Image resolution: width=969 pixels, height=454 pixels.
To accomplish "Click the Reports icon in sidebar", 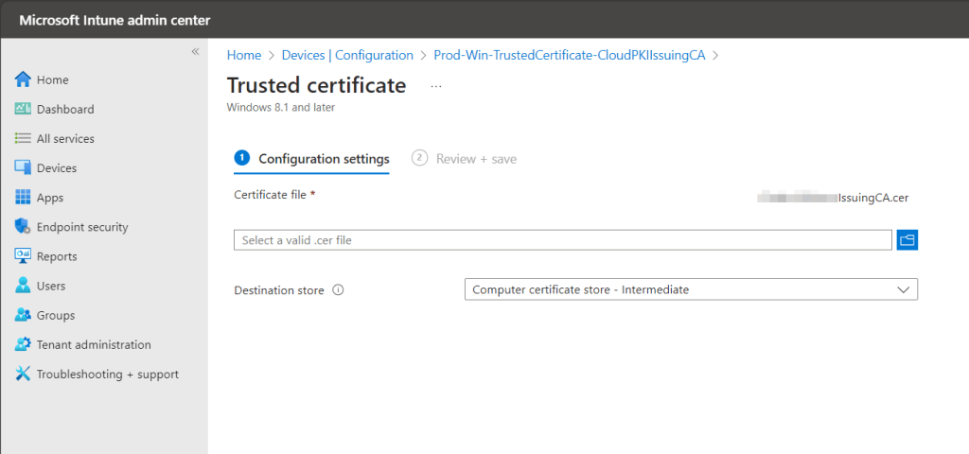I will coord(23,256).
